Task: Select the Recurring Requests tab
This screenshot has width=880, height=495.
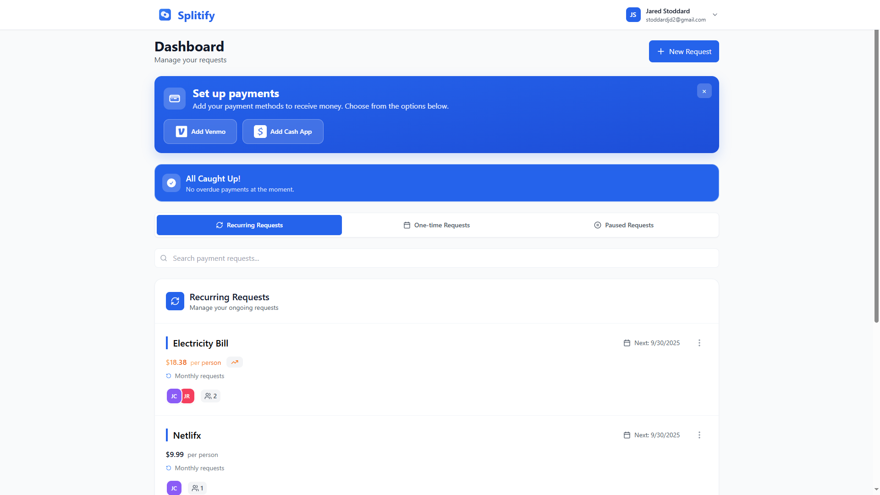Action: point(249,225)
